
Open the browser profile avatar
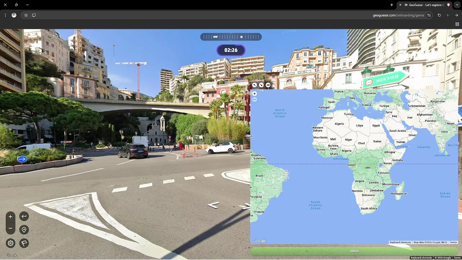pyautogui.click(x=14, y=15)
